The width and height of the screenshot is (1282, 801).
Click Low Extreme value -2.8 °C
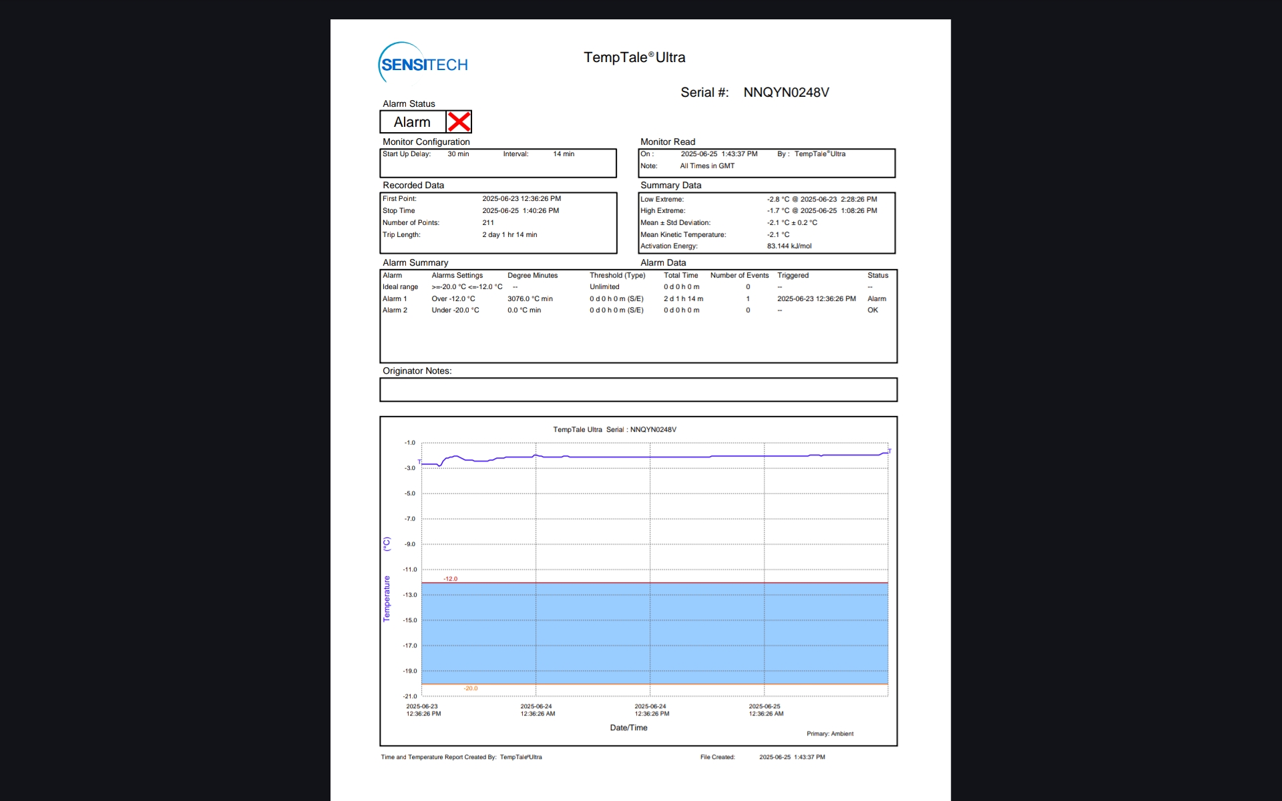tap(778, 200)
